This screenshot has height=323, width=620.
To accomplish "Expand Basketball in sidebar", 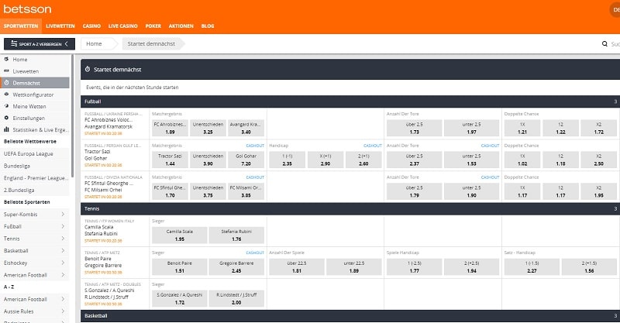I will (x=63, y=251).
